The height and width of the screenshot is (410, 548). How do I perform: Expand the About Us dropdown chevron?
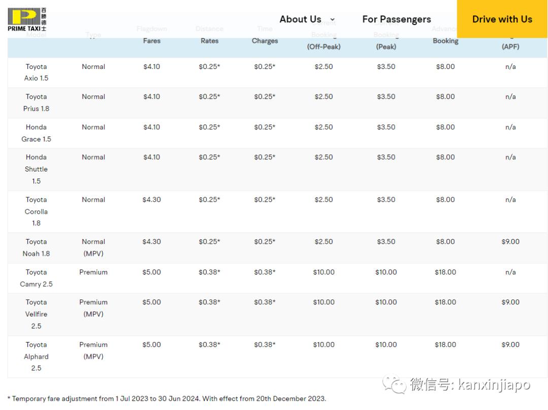click(x=332, y=20)
